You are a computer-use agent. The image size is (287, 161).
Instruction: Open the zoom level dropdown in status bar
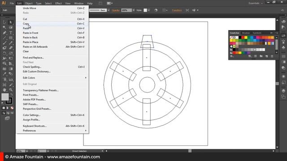(x=27, y=151)
